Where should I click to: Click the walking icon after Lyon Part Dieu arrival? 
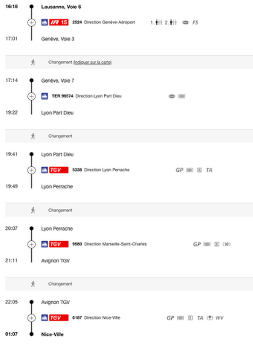click(x=33, y=136)
